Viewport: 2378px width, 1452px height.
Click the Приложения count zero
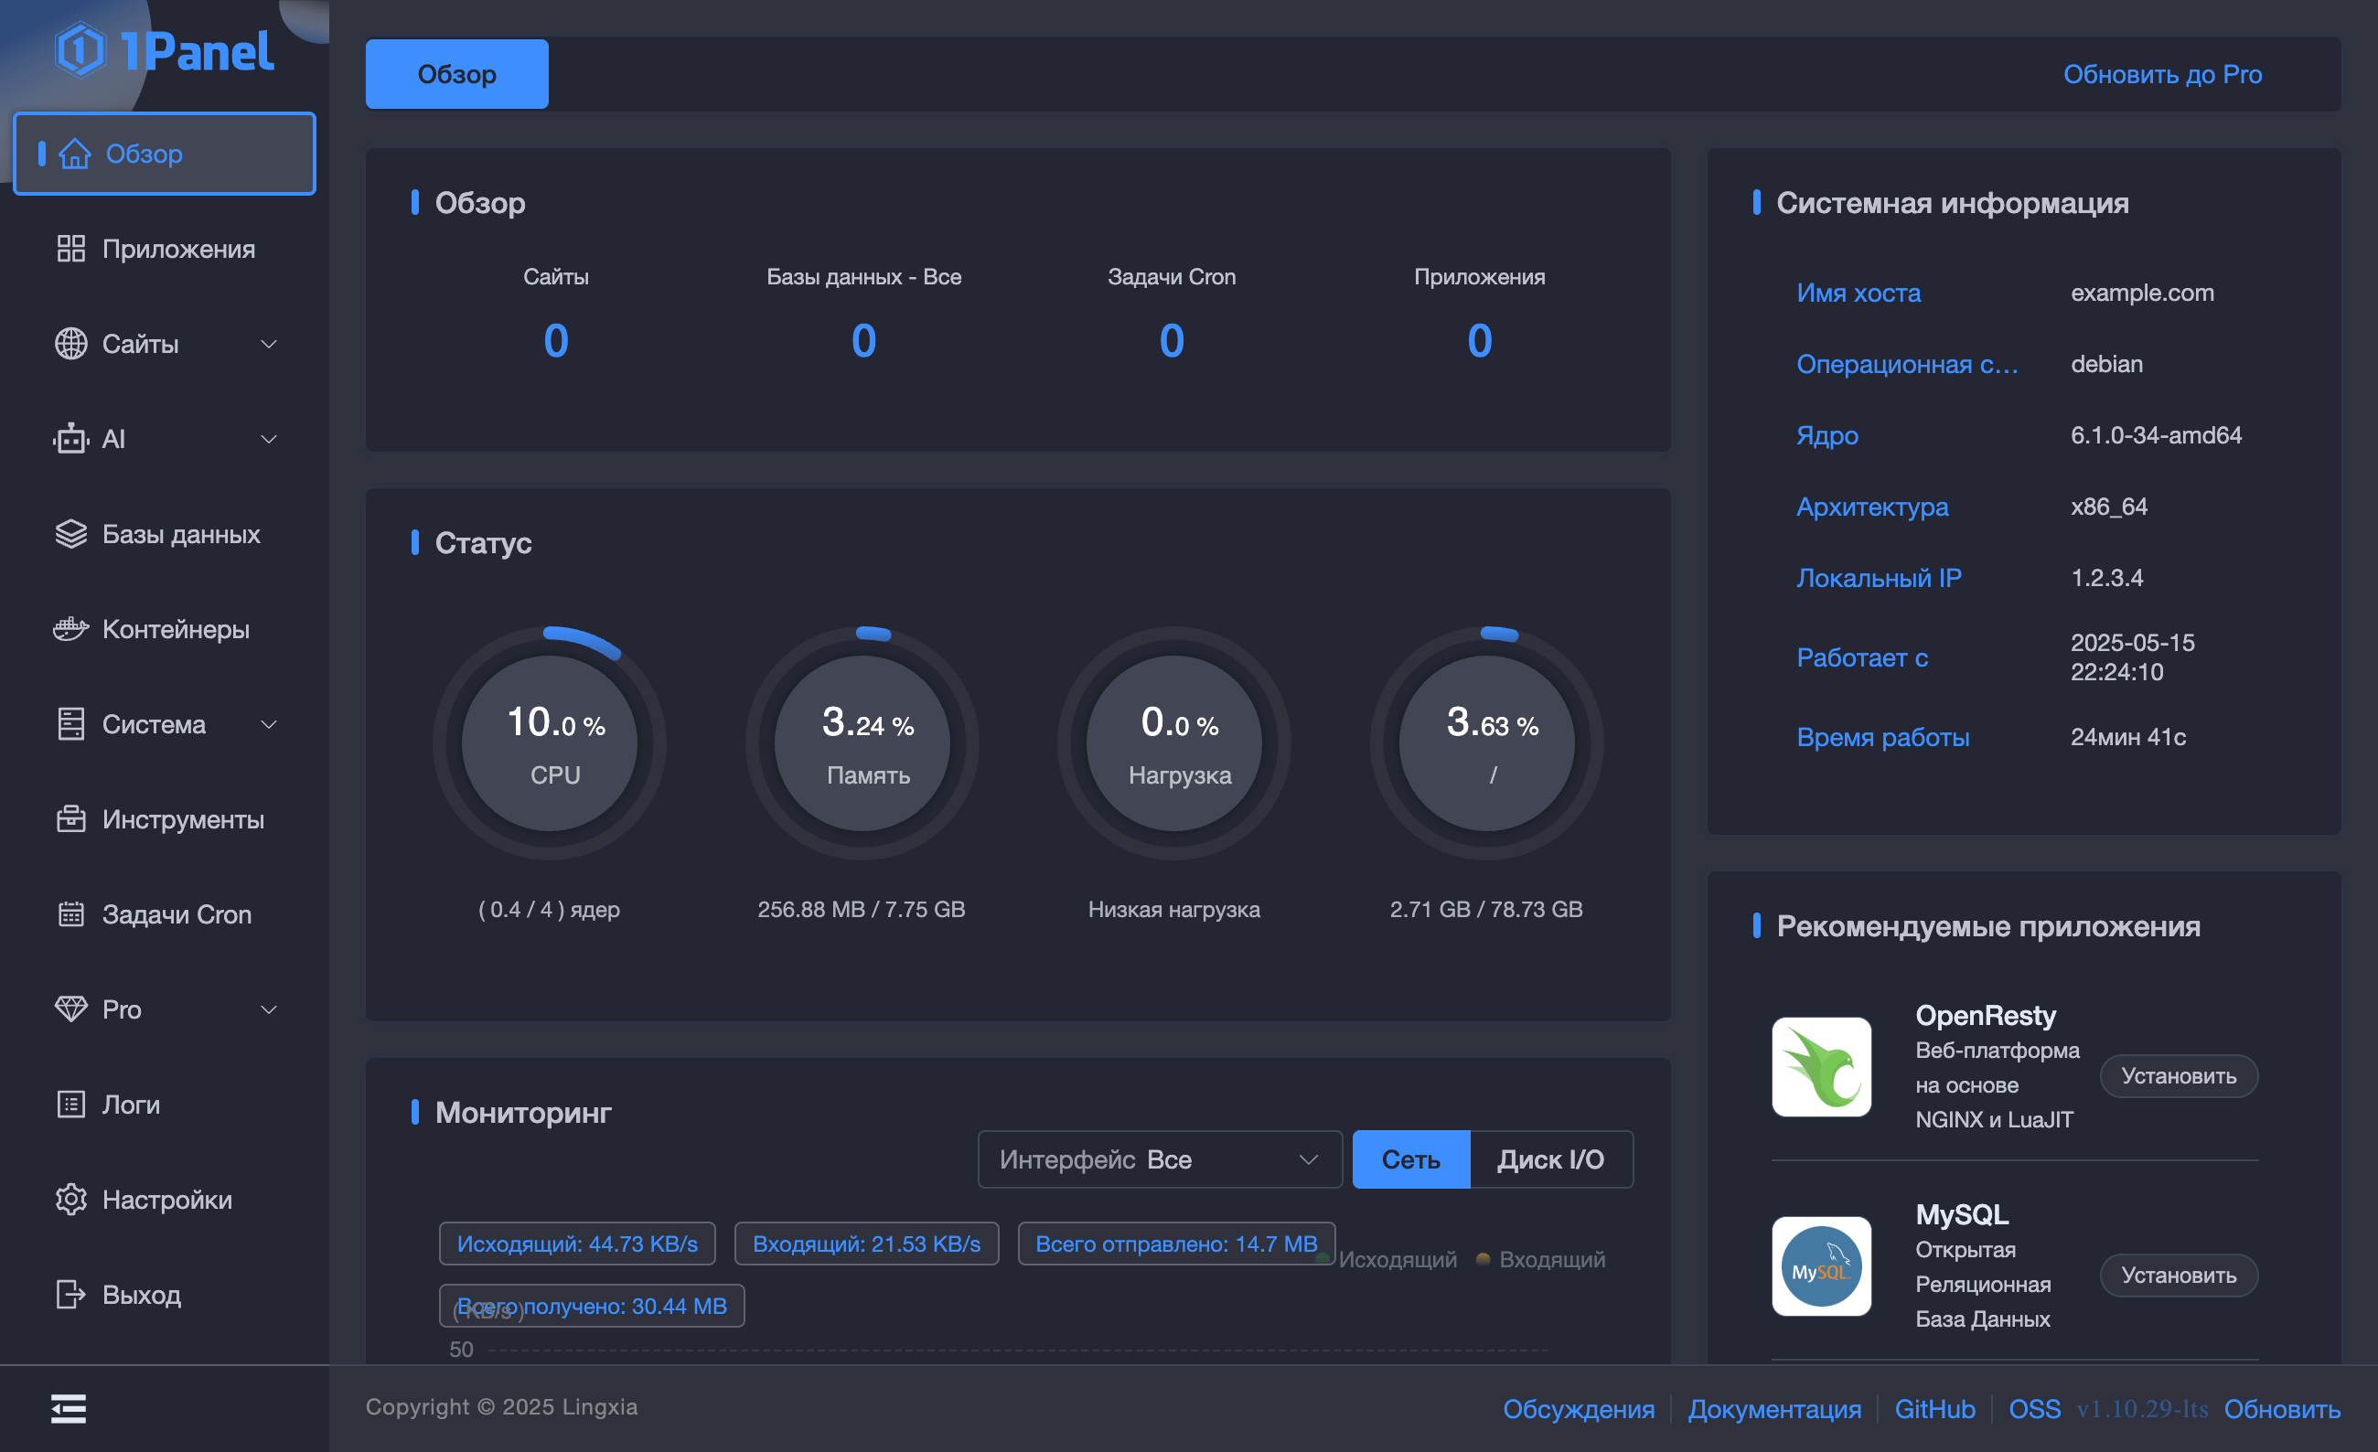(x=1480, y=340)
